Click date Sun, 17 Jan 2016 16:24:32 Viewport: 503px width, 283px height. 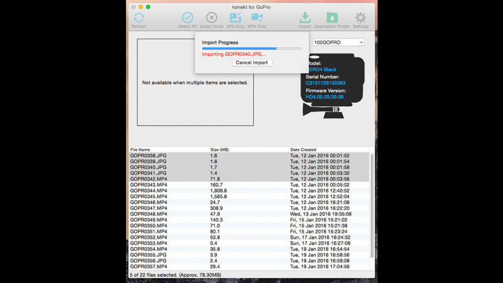tap(320, 237)
